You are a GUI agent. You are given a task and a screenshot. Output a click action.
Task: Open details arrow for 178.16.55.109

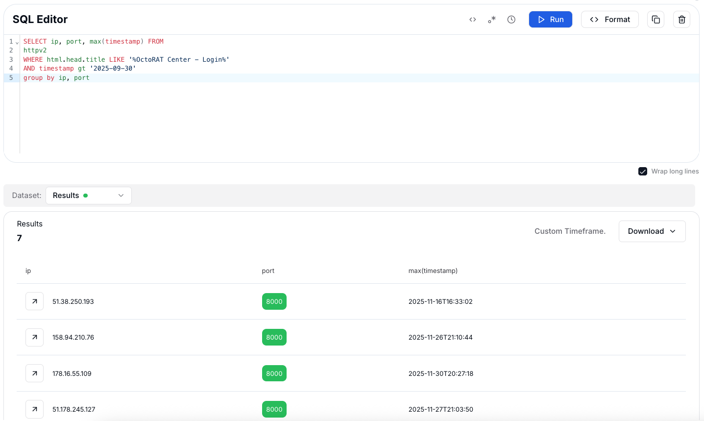[x=35, y=373]
